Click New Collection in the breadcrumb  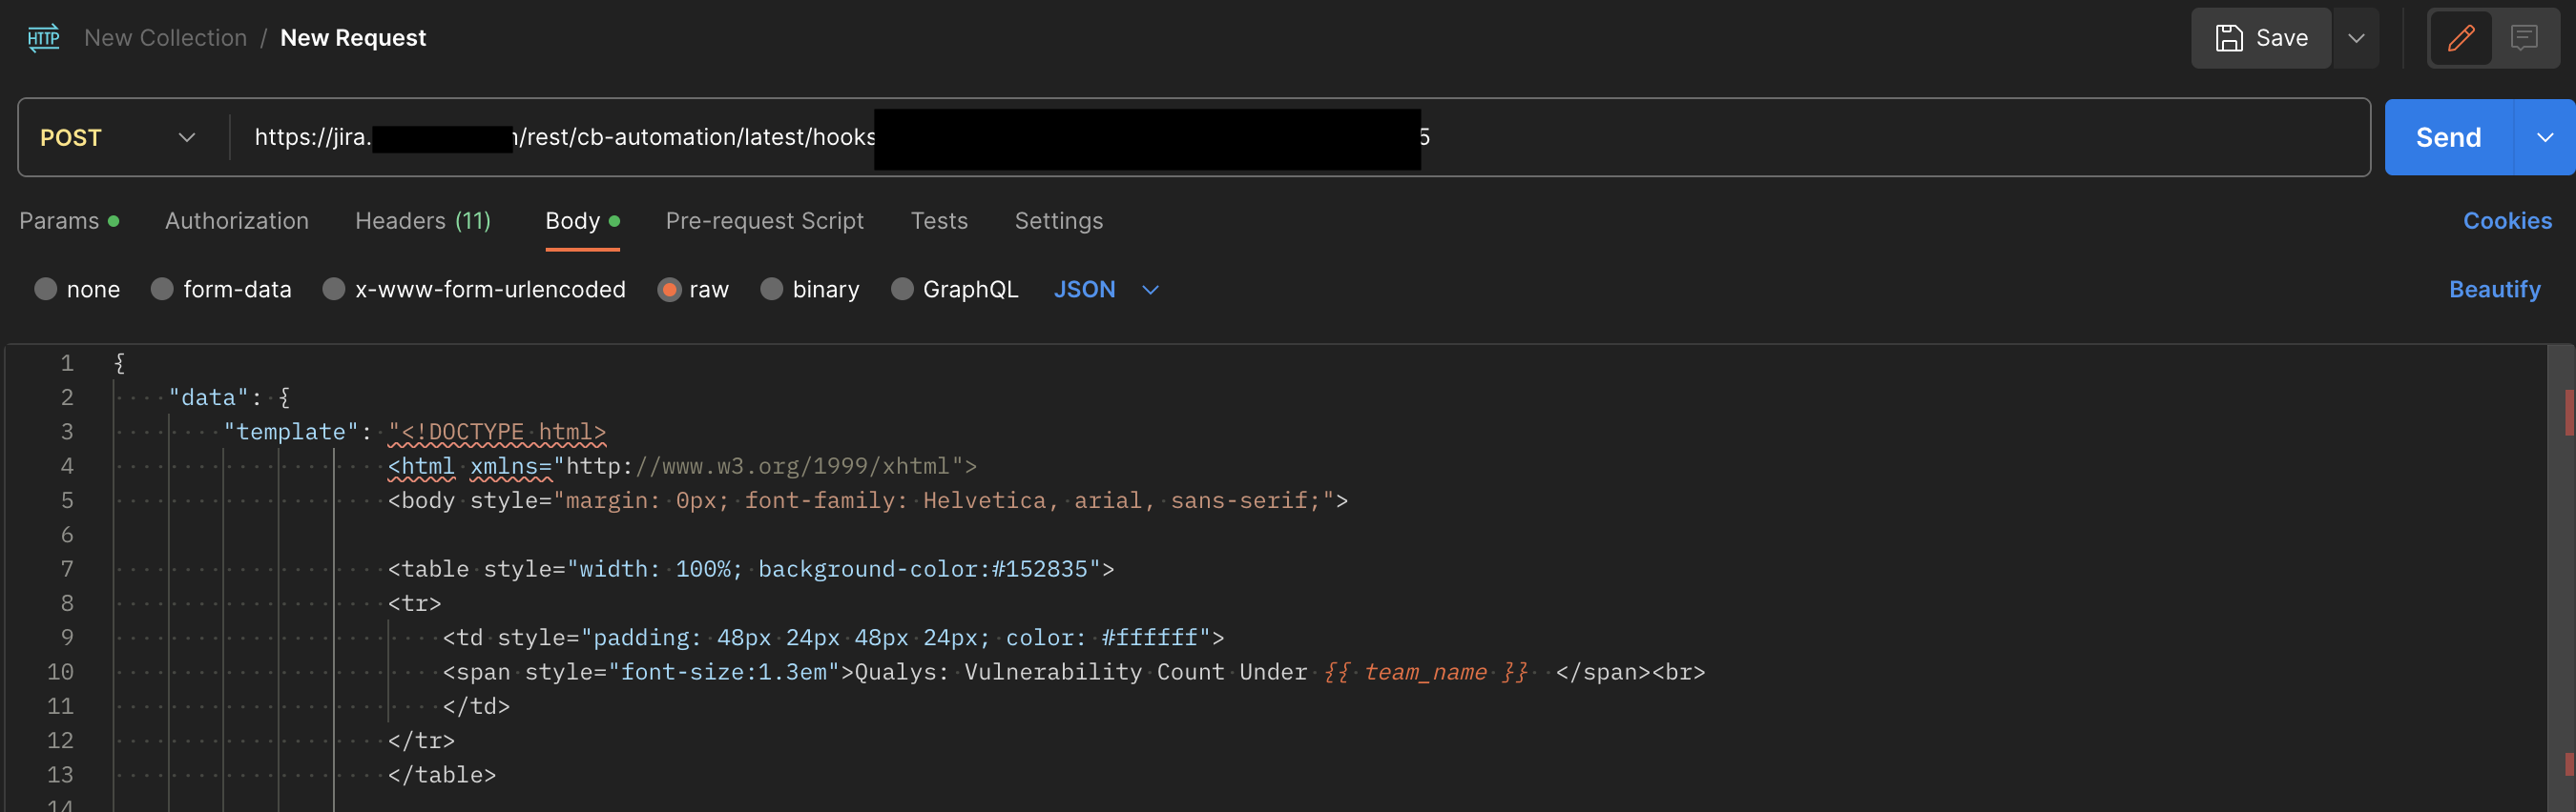coord(165,38)
